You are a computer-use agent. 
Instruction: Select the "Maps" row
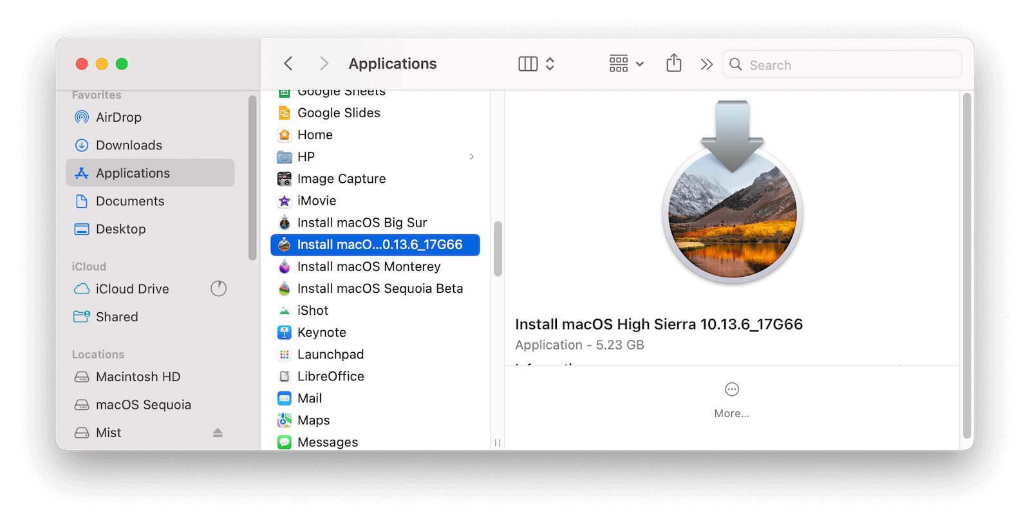point(375,420)
